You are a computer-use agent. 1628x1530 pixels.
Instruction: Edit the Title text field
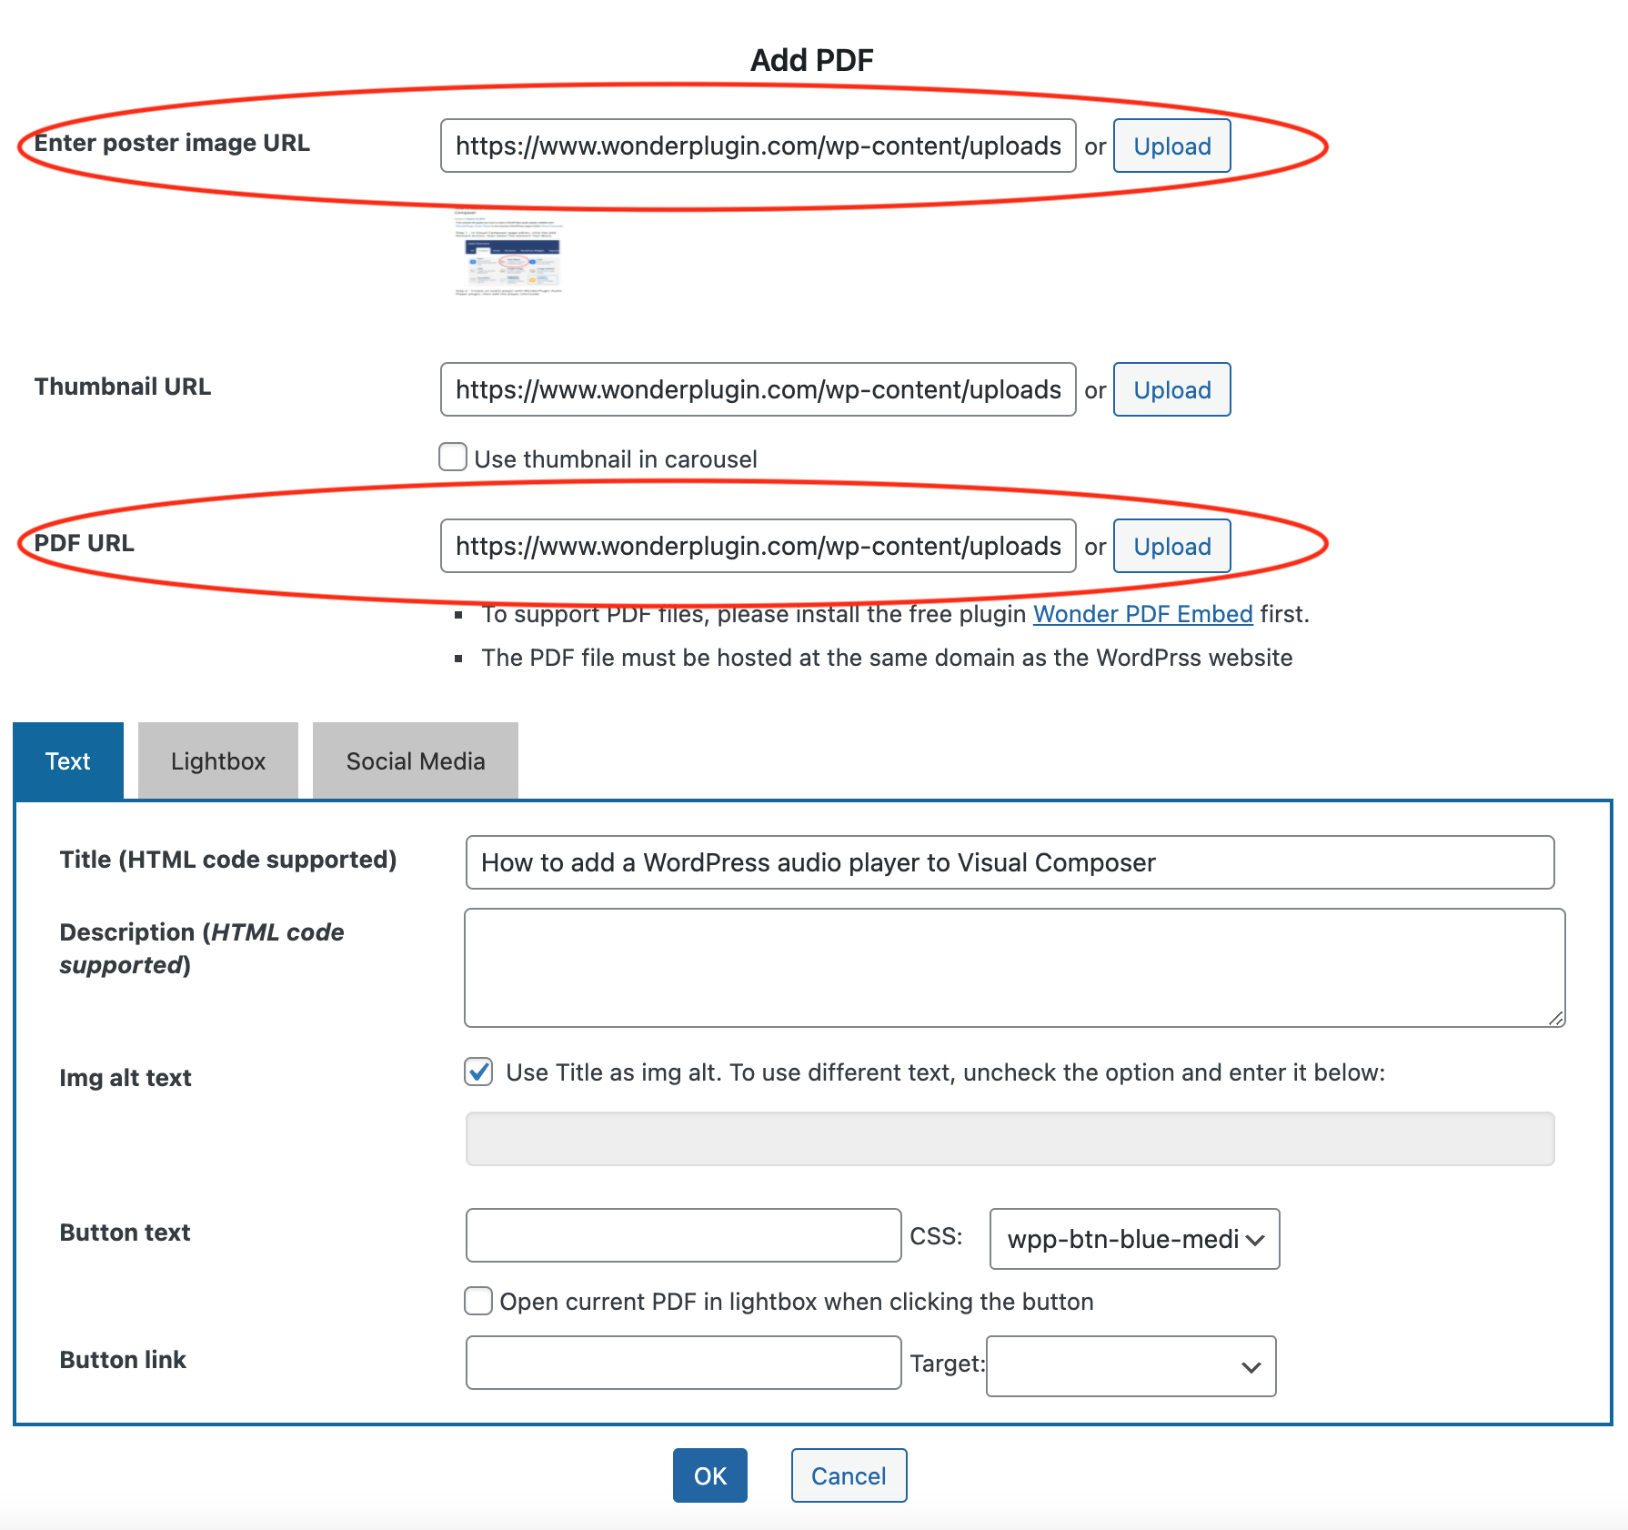pyautogui.click(x=1010, y=862)
